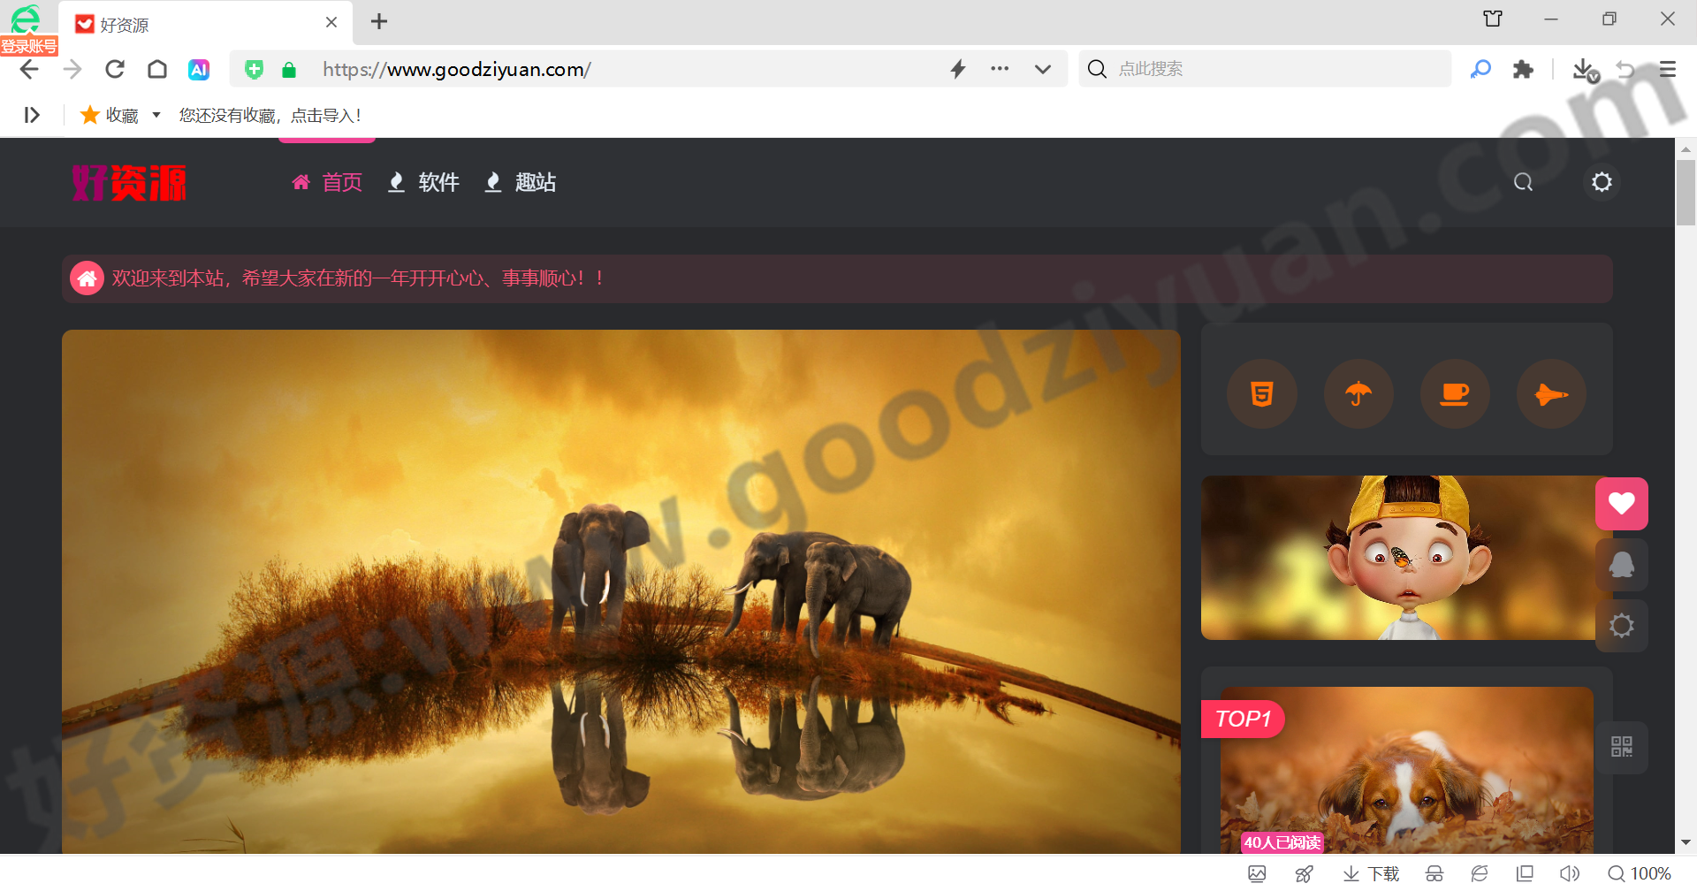
Task: Switch to the 趣站 menu item
Action: click(535, 182)
